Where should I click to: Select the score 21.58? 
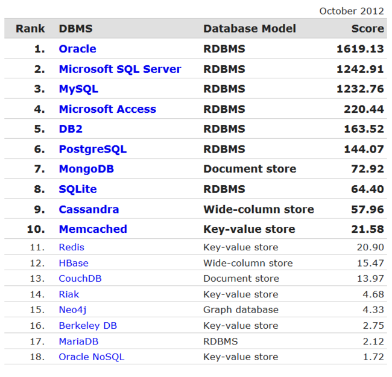tap(367, 229)
